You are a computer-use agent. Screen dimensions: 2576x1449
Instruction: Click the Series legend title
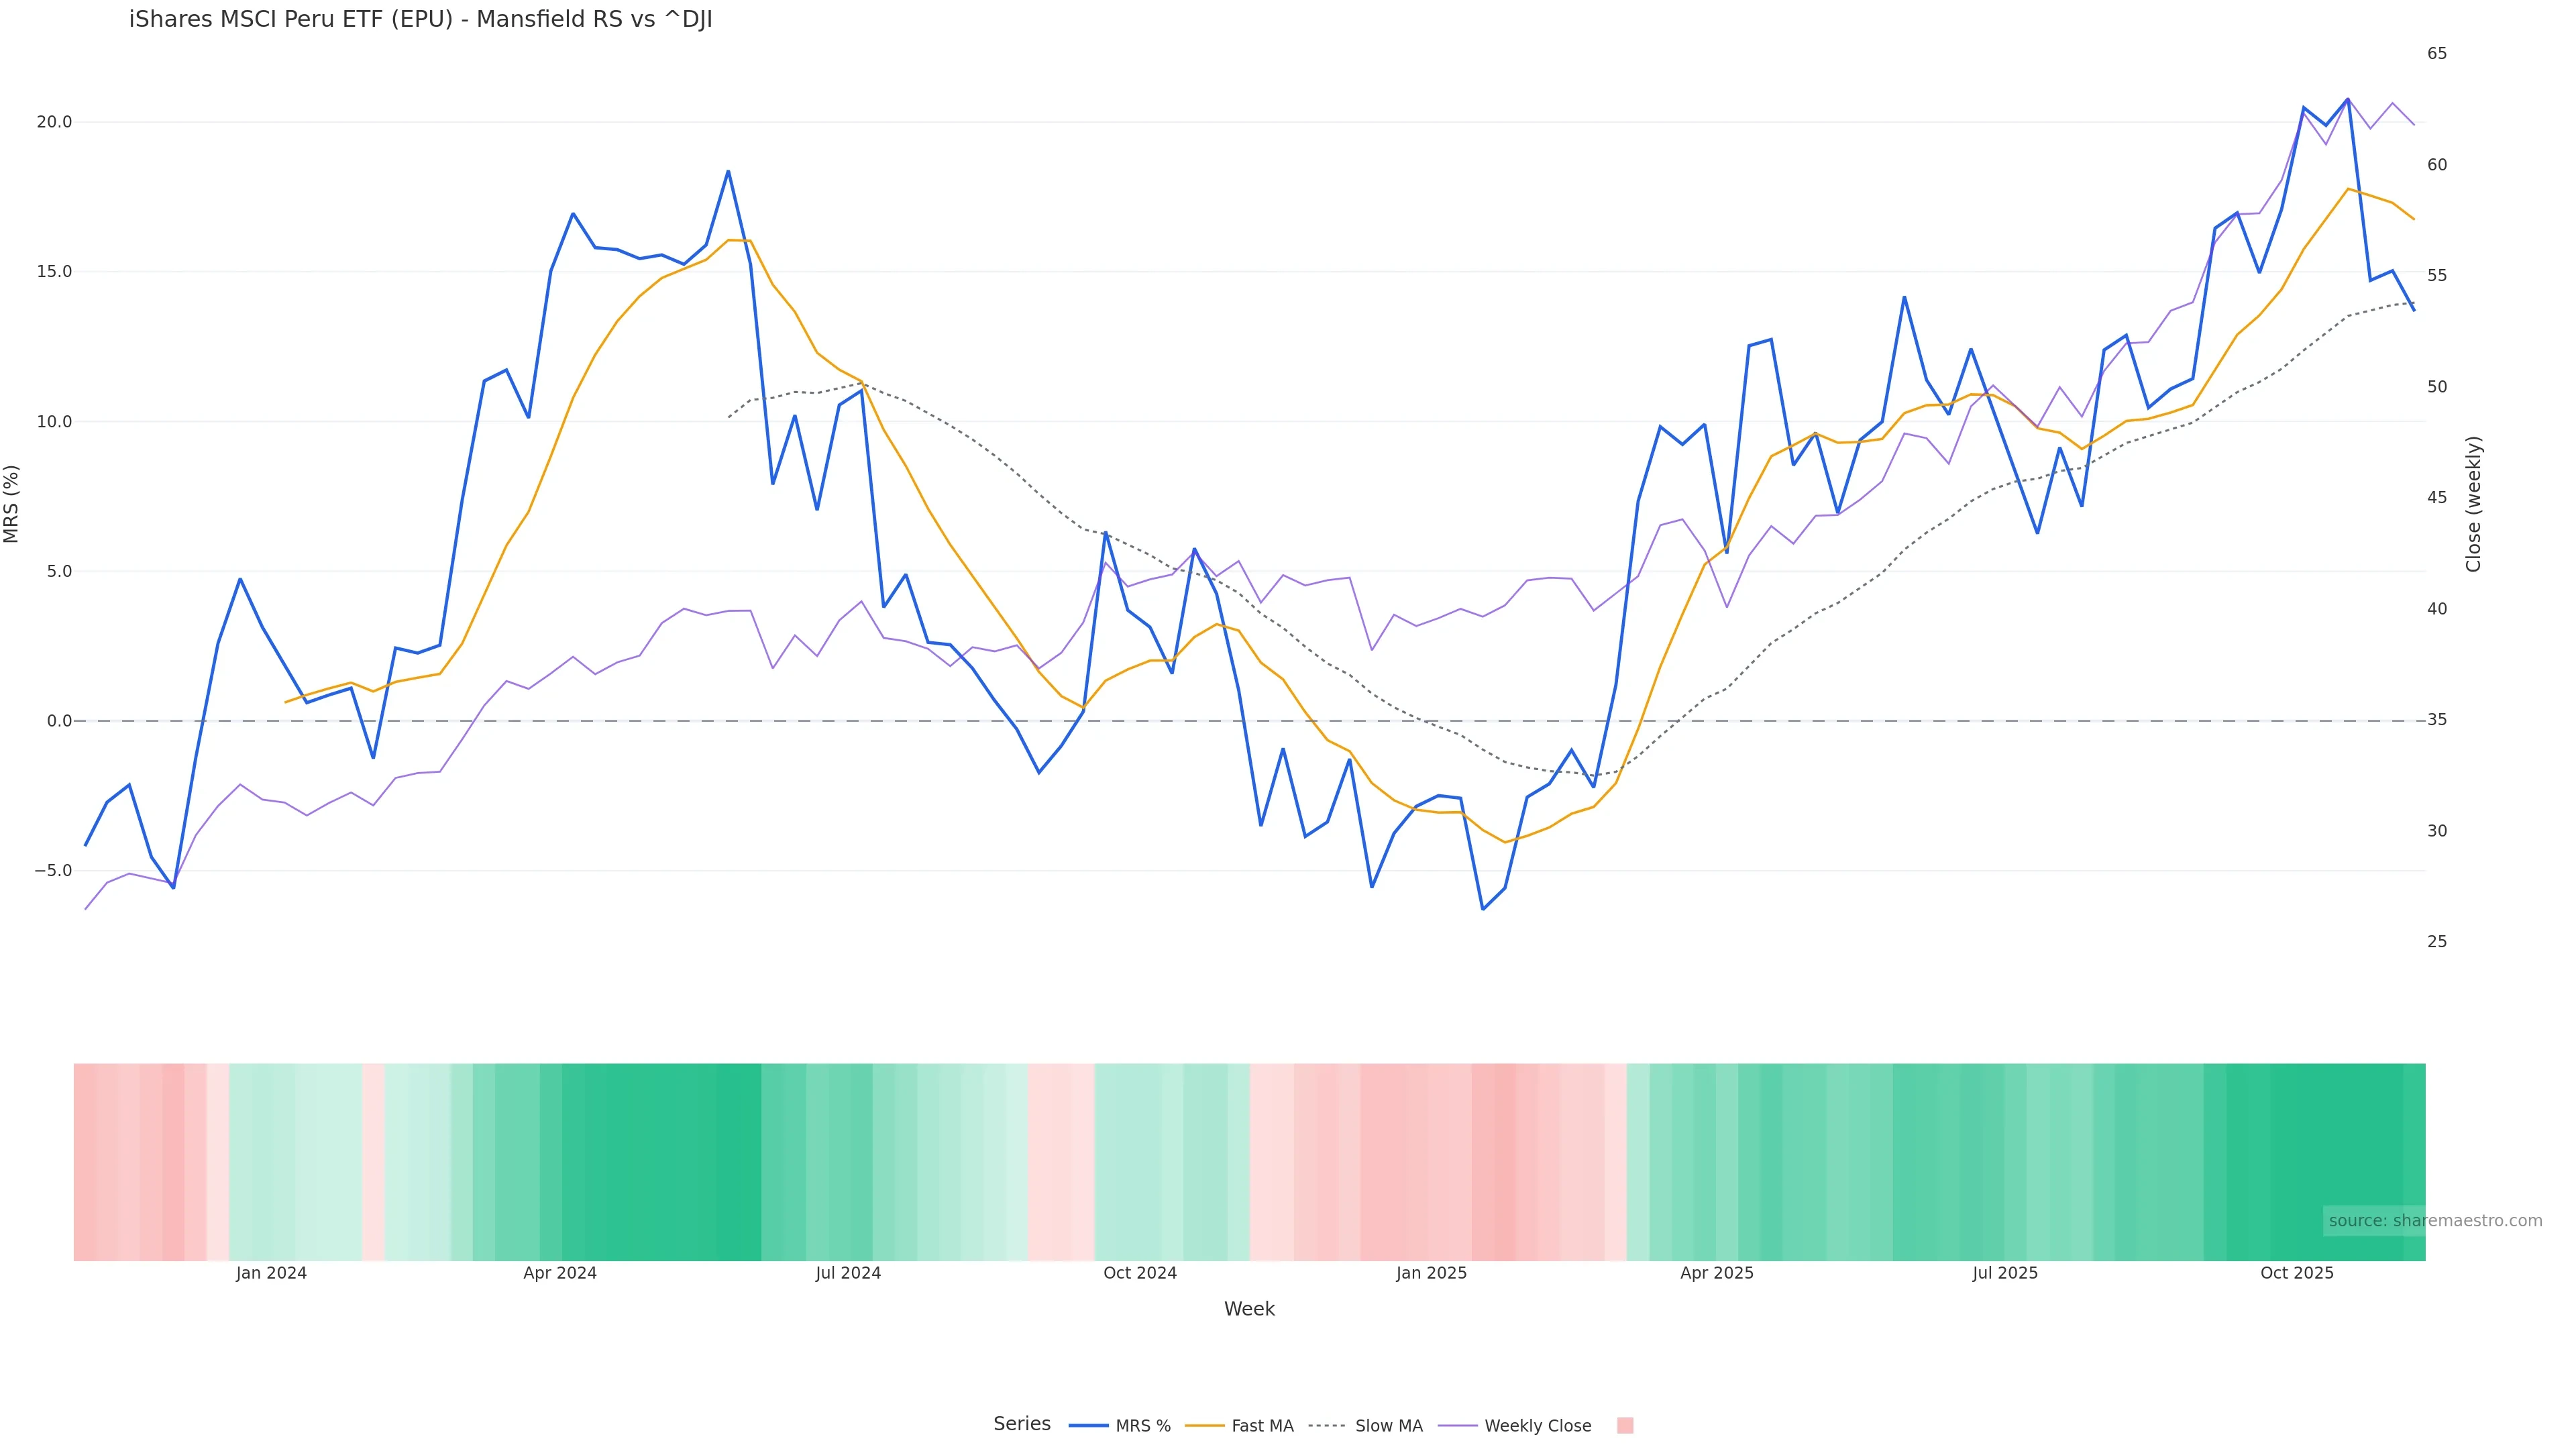click(1022, 1424)
